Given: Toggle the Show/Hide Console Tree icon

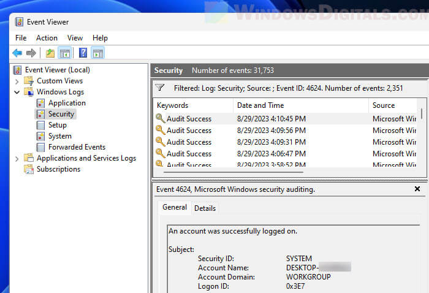Looking at the screenshot, I should point(65,53).
